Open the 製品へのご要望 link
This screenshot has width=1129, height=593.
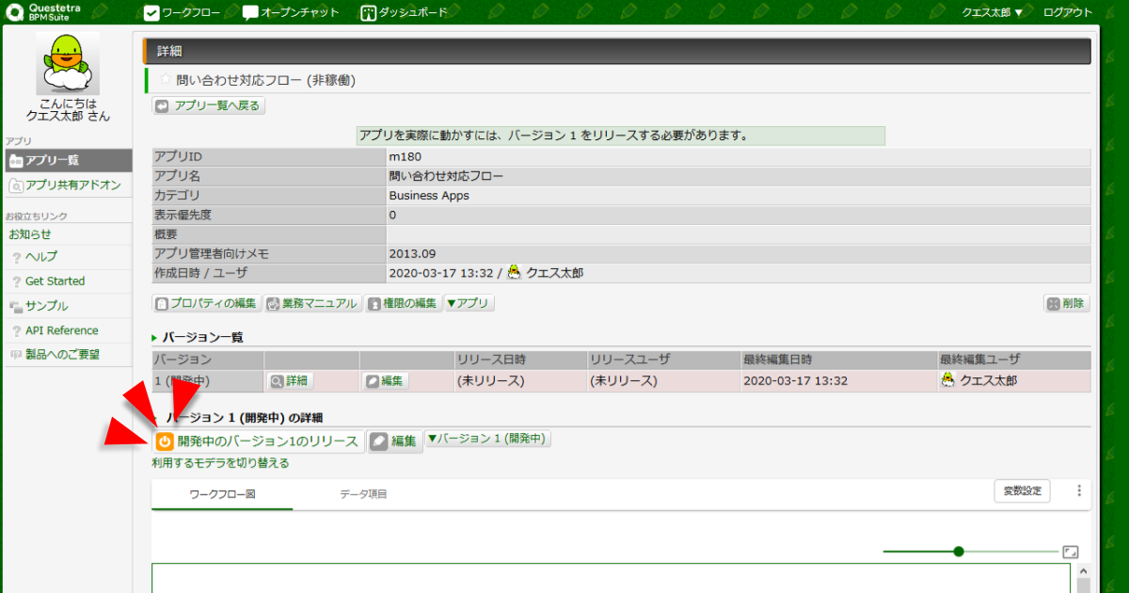(x=62, y=355)
